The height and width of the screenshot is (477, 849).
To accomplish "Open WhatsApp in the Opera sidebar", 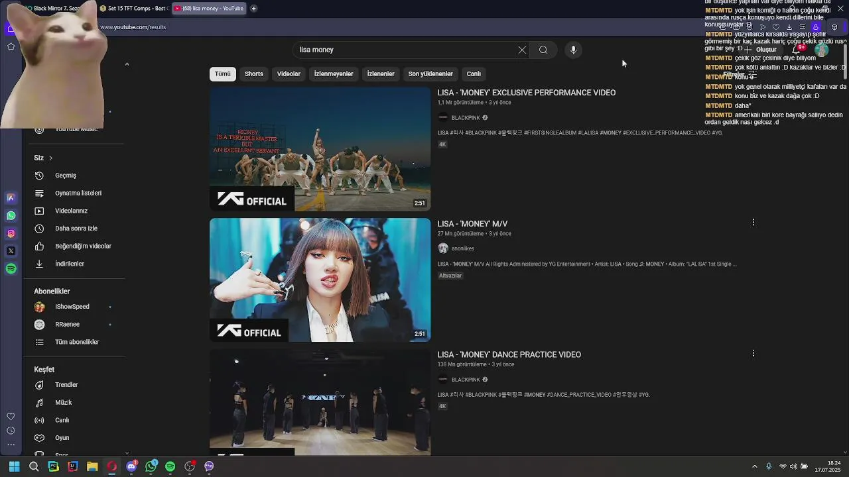I will tap(11, 215).
